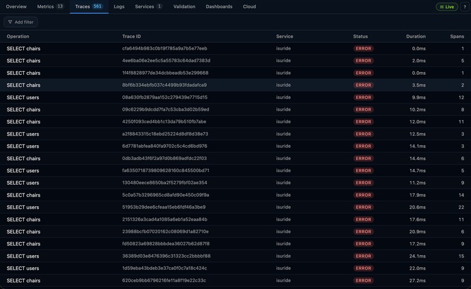Image resolution: width=471 pixels, height=289 pixels.
Task: Open trace 4ee6ba06e2ee5c5a55783c64dad7383d
Action: [x=166, y=61]
